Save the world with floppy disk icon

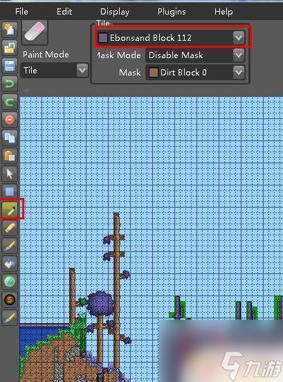10,66
